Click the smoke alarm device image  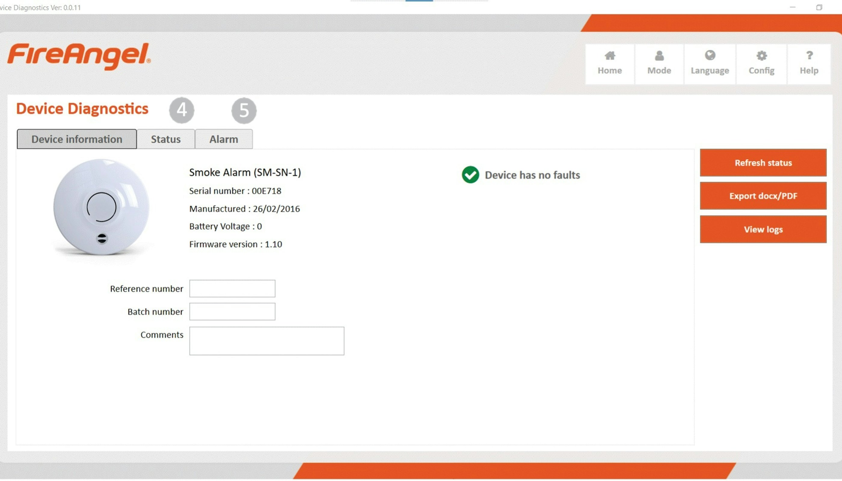pos(101,207)
